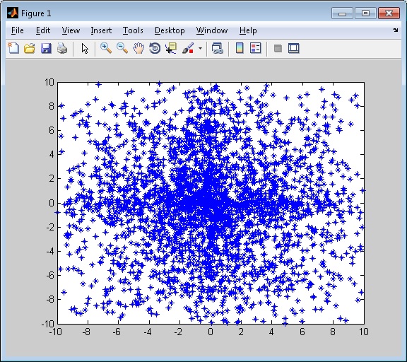Turn on the Data Cursor tool
This screenshot has height=362, width=407.
[171, 48]
